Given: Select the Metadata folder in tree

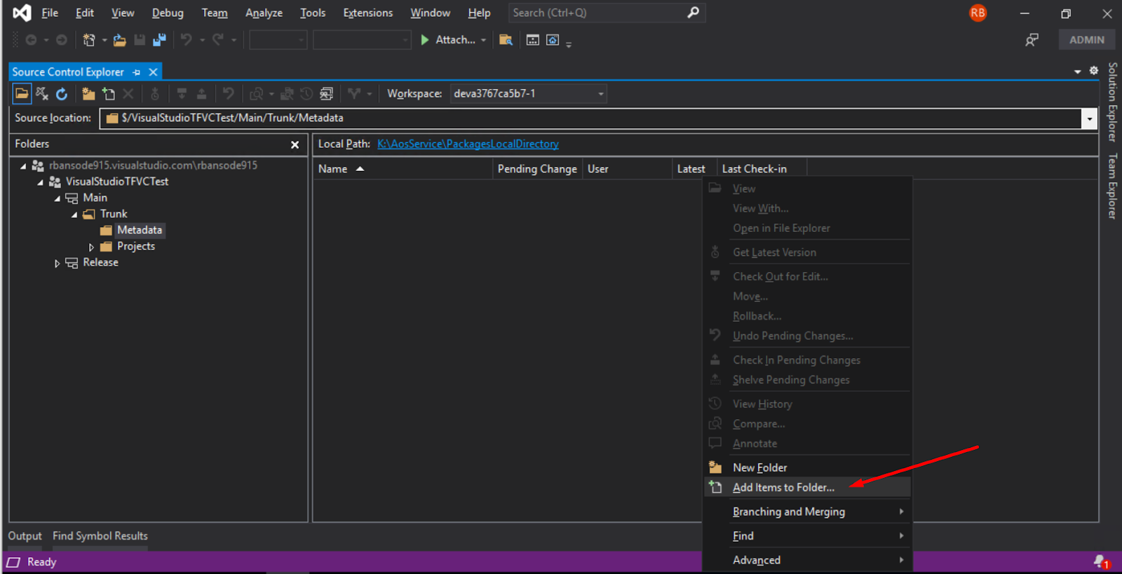Looking at the screenshot, I should [x=140, y=230].
